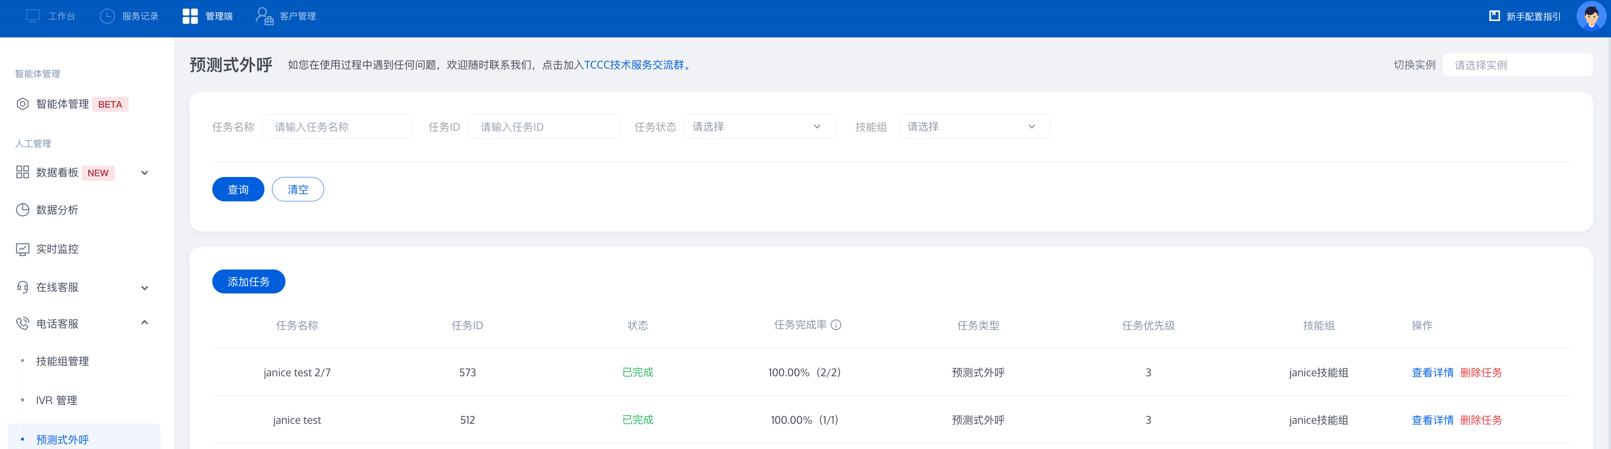
Task: Click the 电话客服 phone icon
Action: [x=23, y=323]
